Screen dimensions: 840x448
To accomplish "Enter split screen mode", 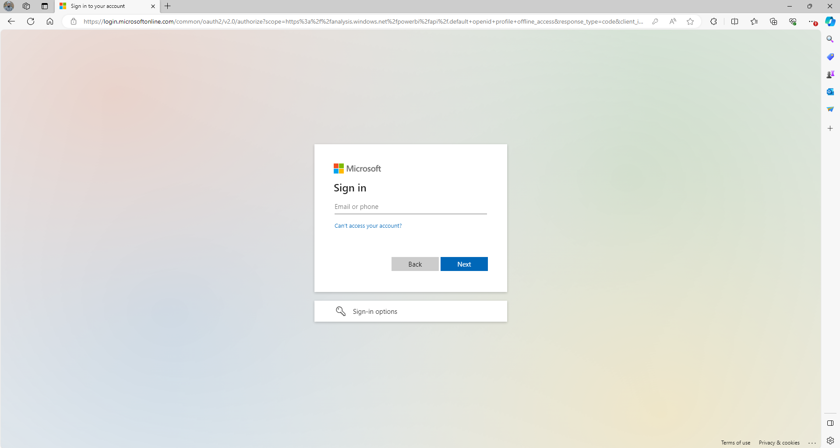I will click(734, 21).
